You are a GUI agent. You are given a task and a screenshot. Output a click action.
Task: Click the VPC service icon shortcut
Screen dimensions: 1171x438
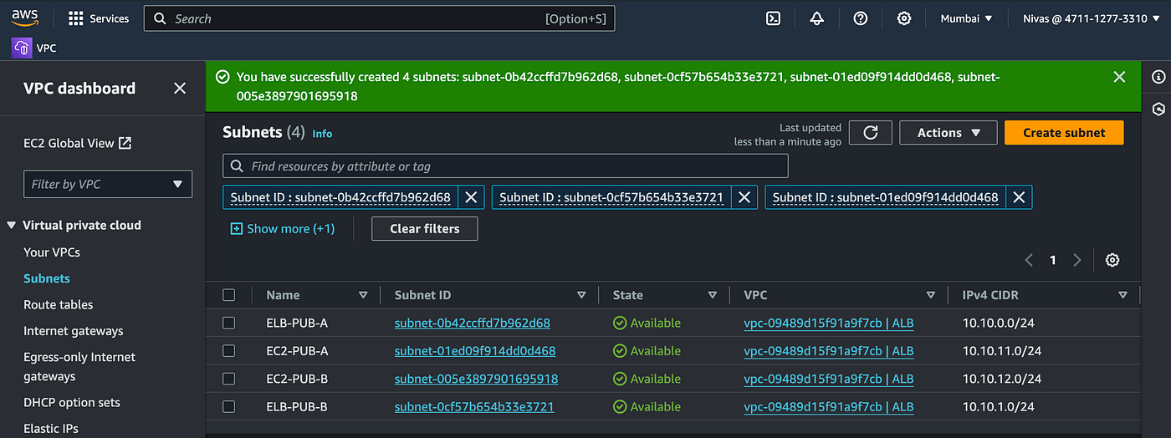tap(22, 48)
